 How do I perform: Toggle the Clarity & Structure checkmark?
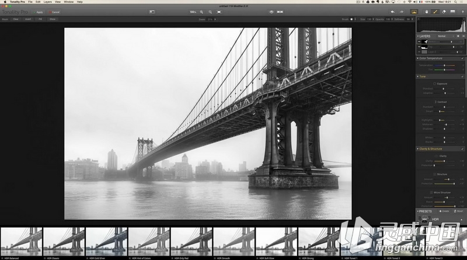click(462, 149)
